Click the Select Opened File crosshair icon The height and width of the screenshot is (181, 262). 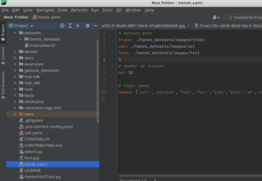(x=62, y=26)
